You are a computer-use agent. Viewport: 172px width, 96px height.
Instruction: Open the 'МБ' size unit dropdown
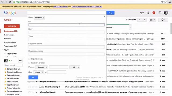[75, 67]
